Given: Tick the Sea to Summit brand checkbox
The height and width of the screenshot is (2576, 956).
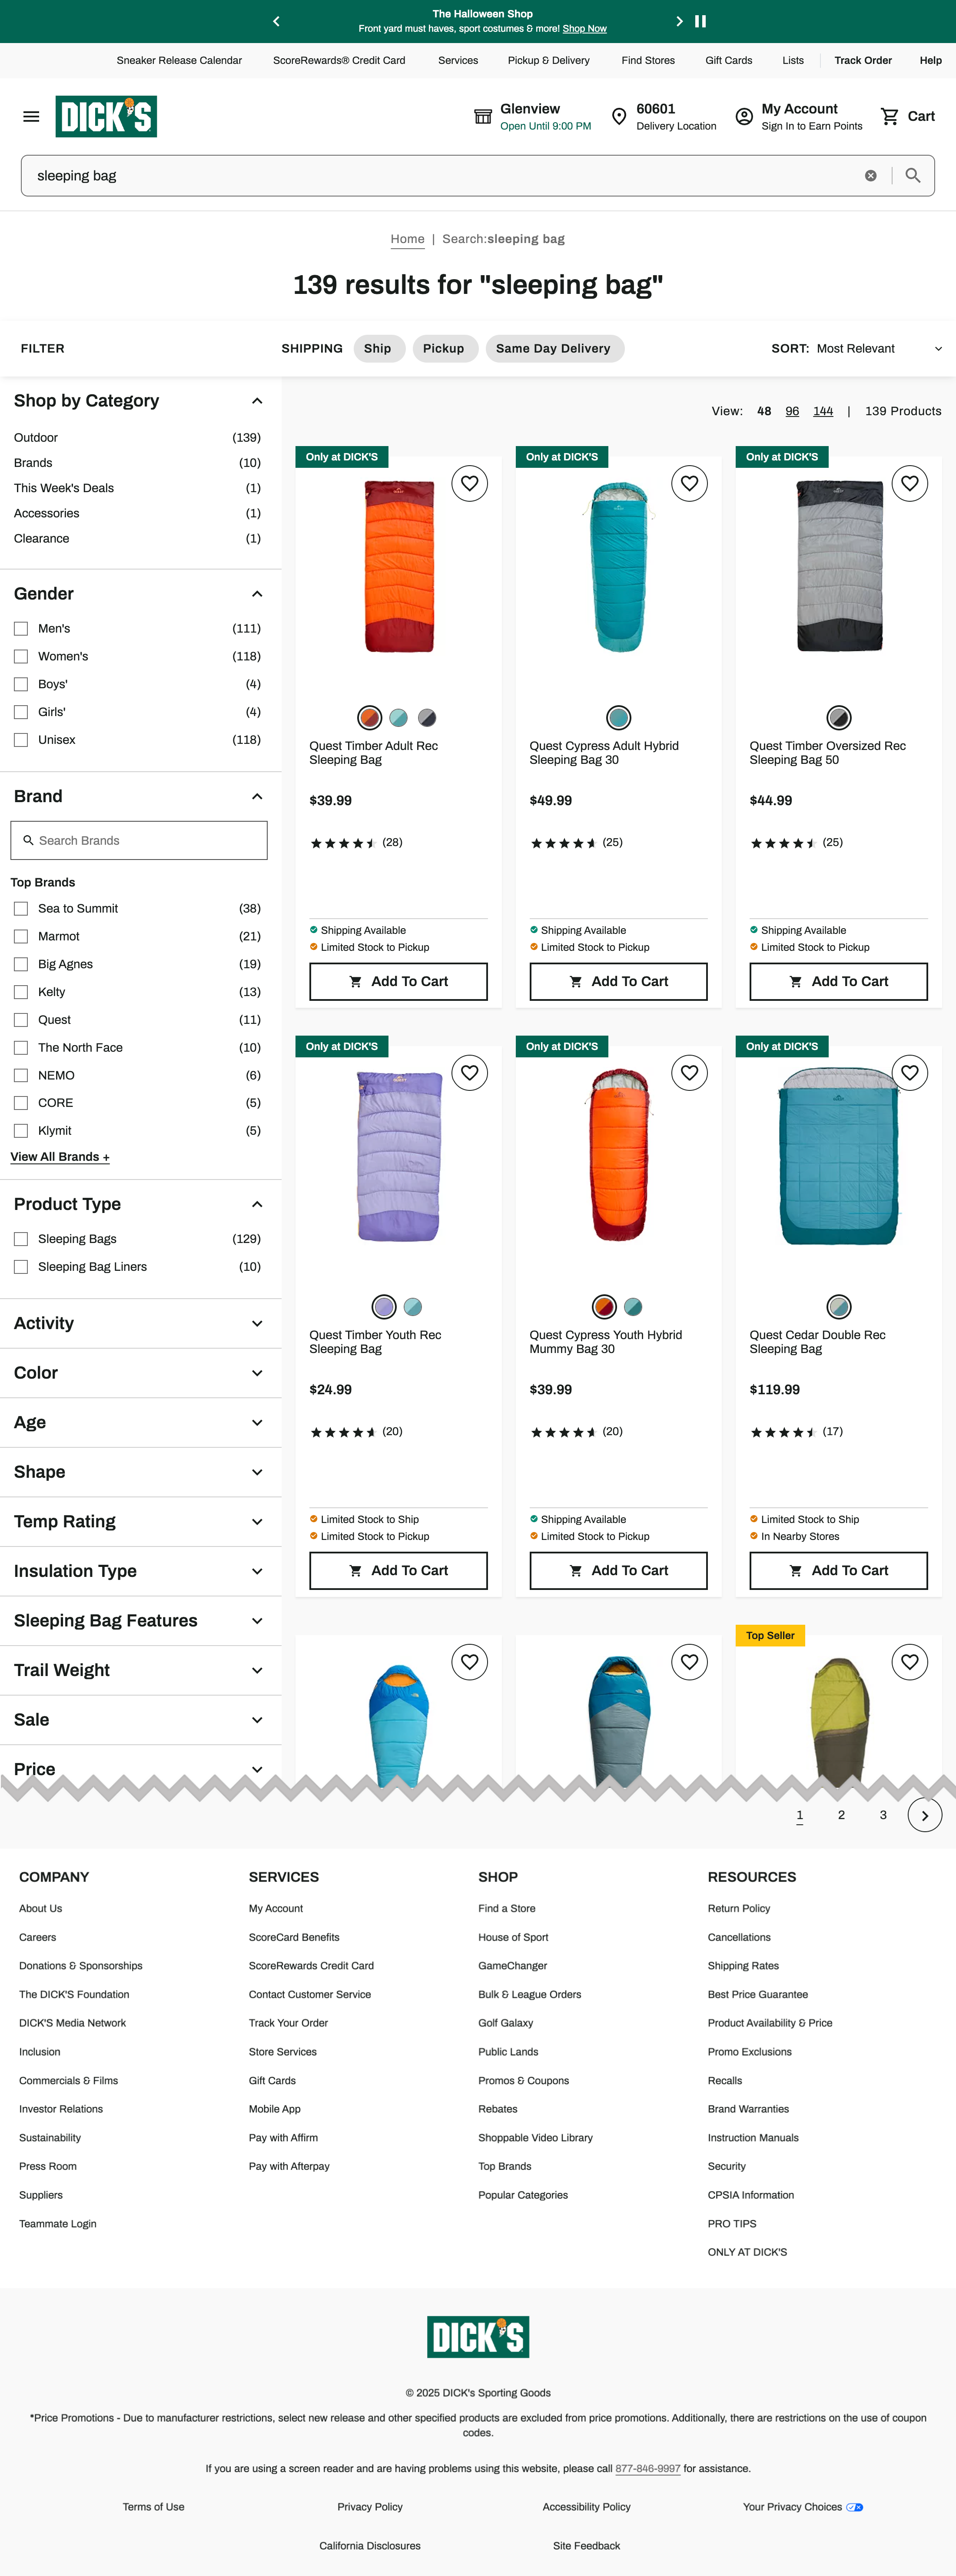Looking at the screenshot, I should click(21, 909).
